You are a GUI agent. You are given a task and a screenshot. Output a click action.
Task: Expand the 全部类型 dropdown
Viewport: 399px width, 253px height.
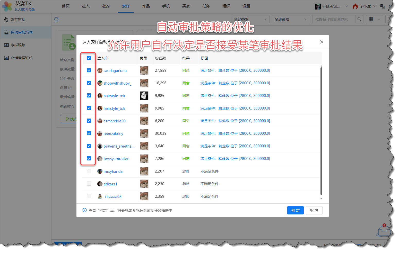tap(250, 19)
